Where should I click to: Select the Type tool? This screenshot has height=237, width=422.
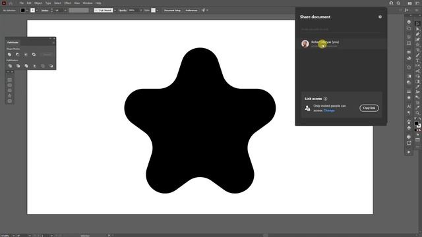[x=417, y=61]
